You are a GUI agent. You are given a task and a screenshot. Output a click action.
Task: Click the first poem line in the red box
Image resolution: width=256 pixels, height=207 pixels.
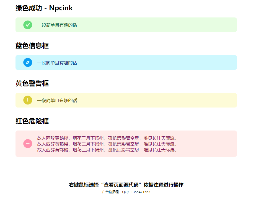tap(107, 138)
